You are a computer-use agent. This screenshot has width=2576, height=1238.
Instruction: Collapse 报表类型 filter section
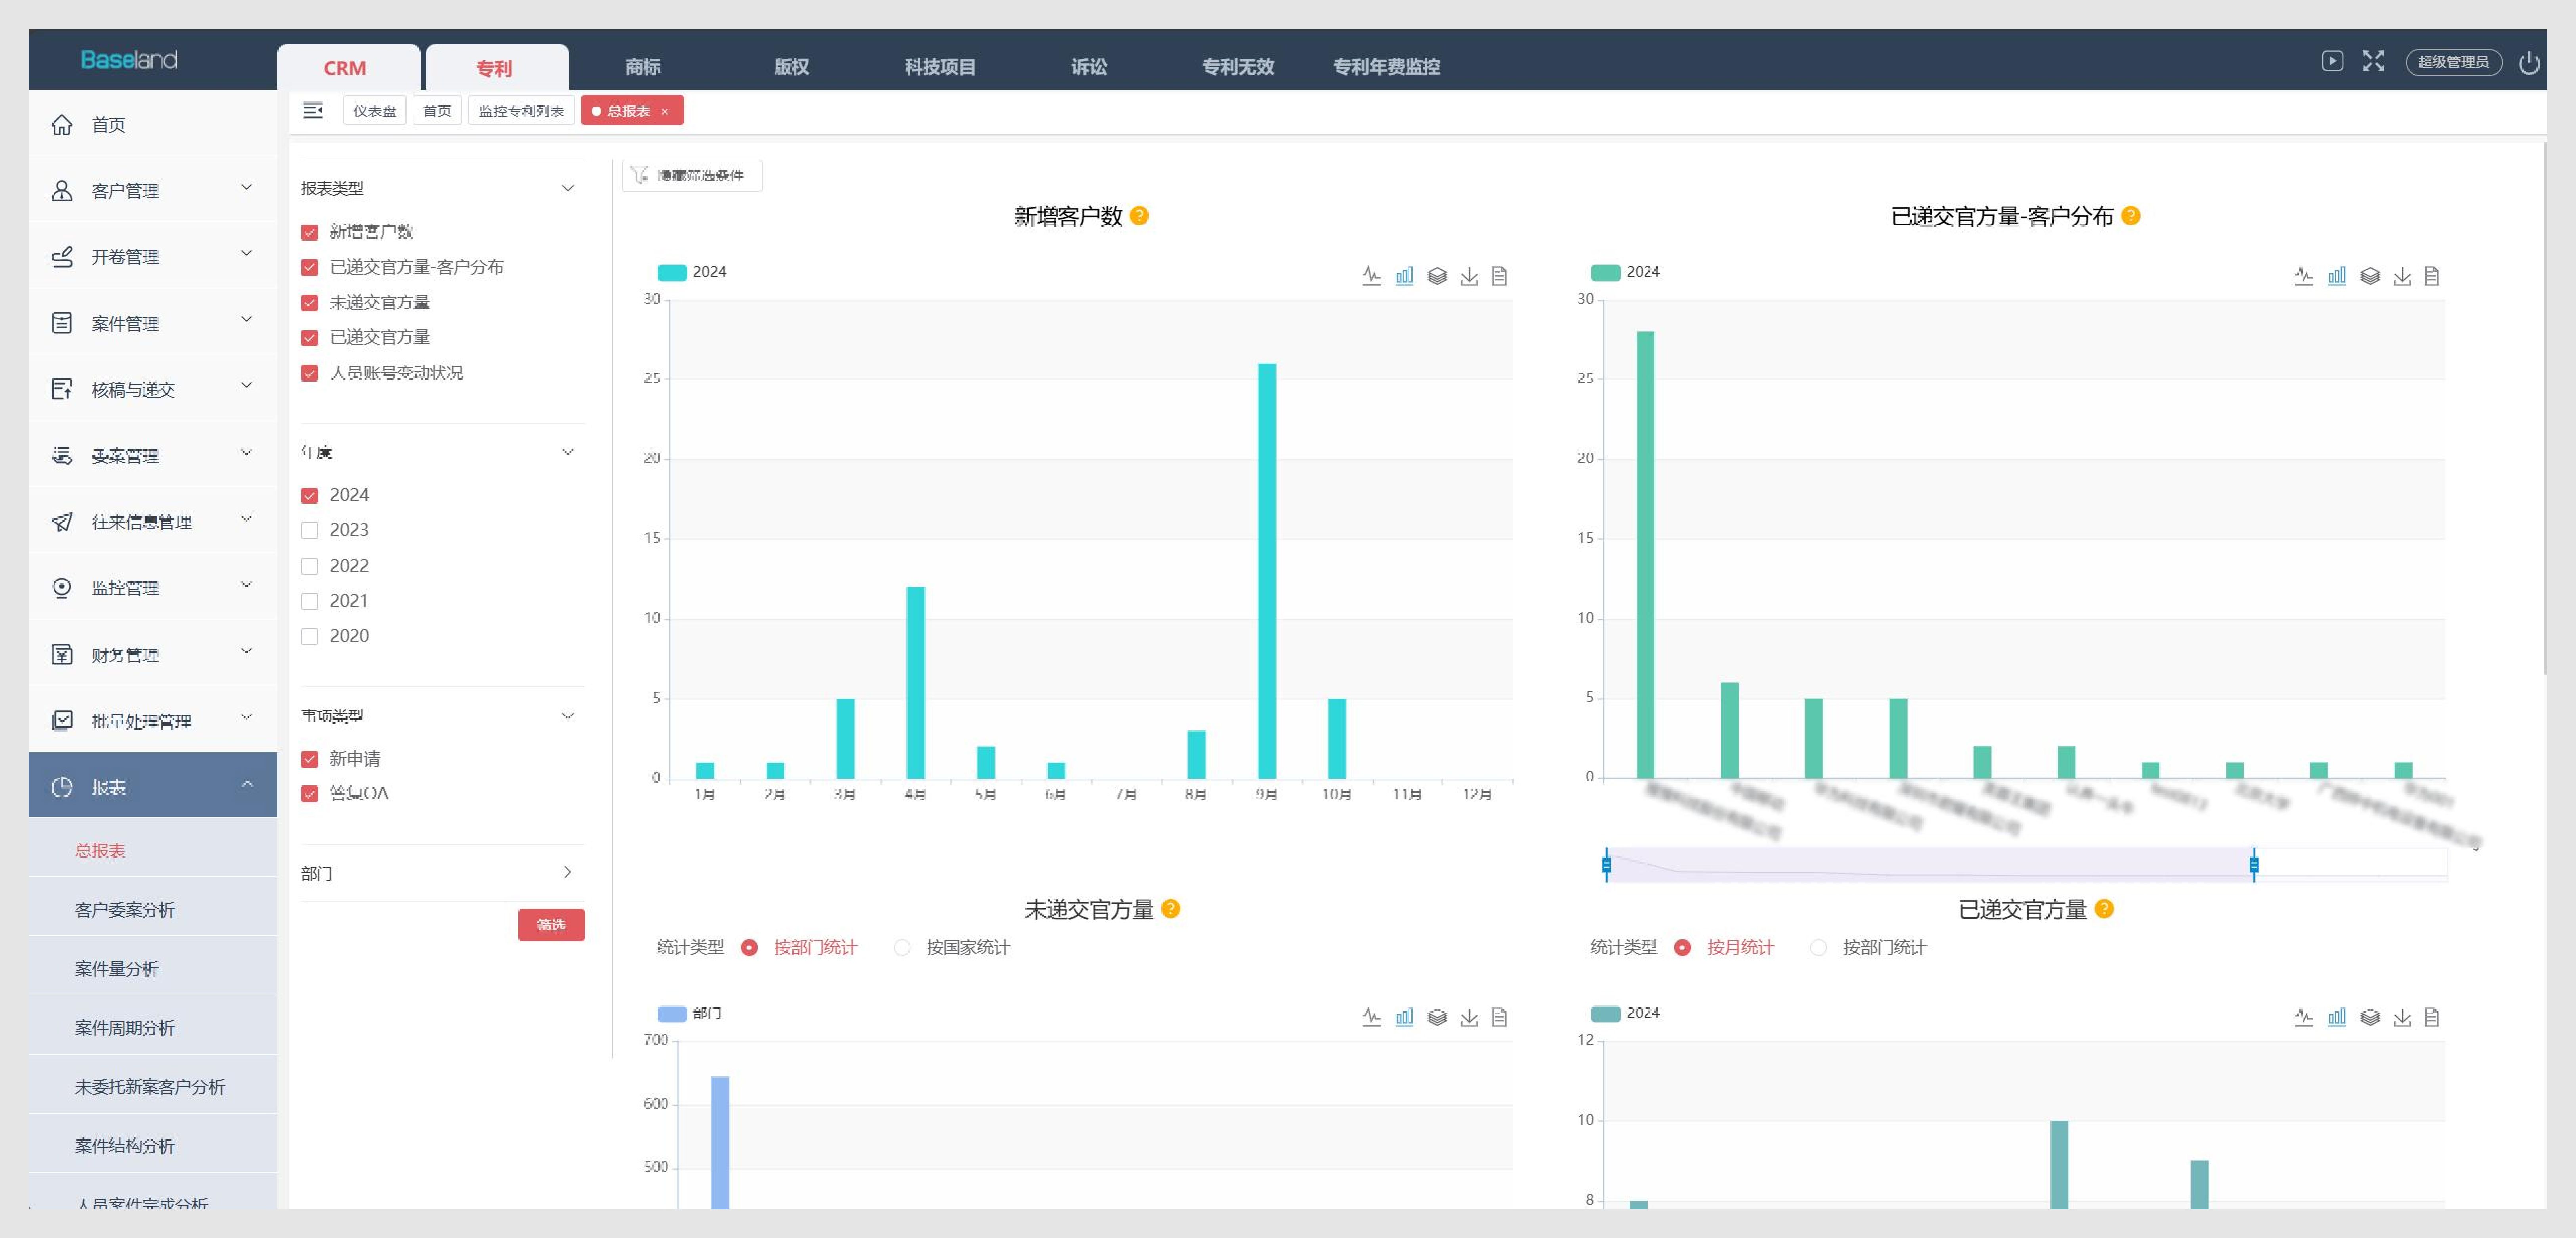(568, 188)
